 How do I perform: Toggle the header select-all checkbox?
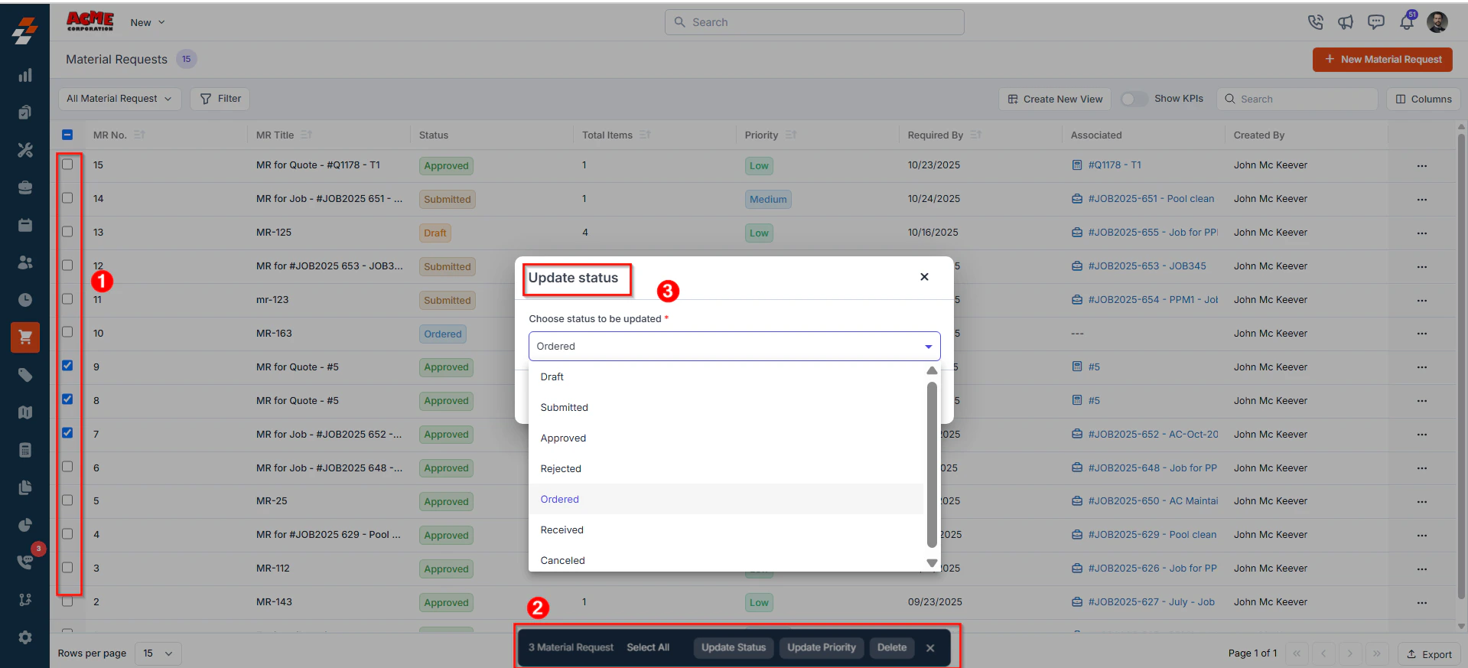pyautogui.click(x=67, y=135)
